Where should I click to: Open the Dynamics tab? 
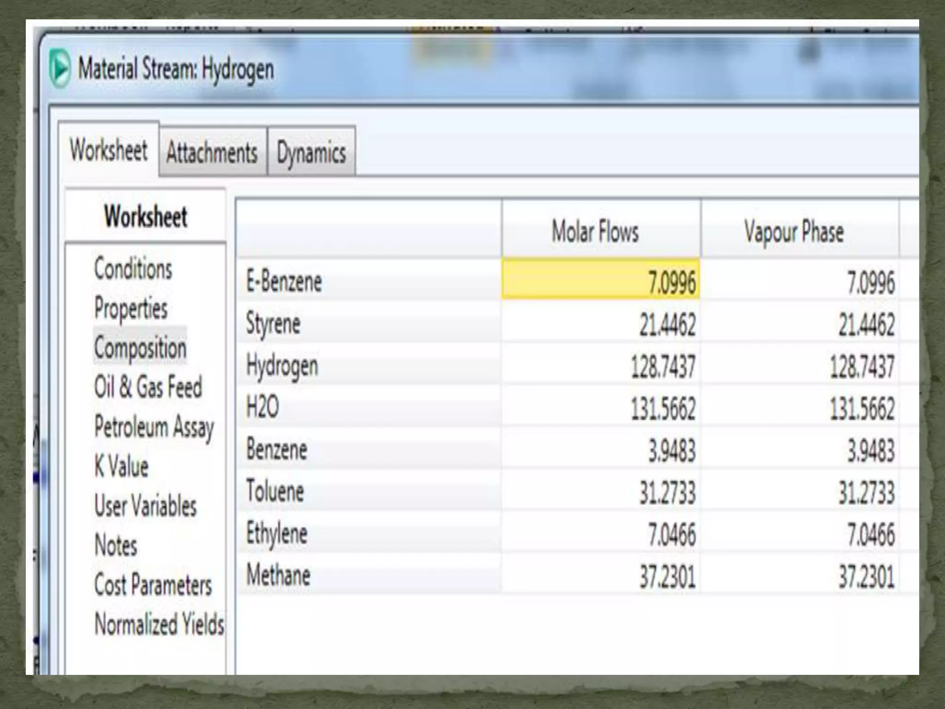[x=311, y=152]
